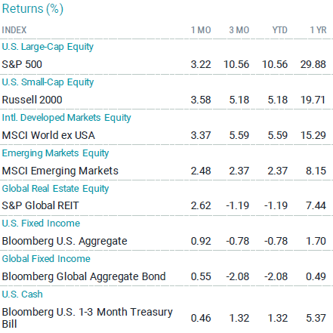Open the Global Fixed Income category

pyautogui.click(x=46, y=259)
